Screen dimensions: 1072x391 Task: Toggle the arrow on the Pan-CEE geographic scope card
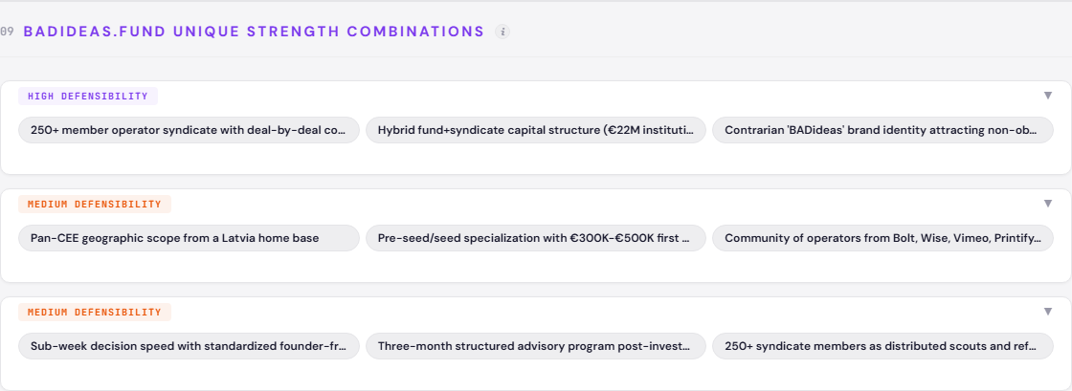[1048, 204]
